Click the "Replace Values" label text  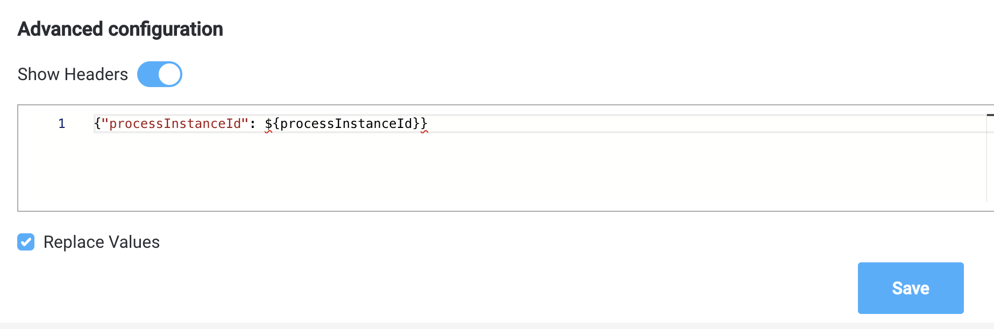(102, 242)
